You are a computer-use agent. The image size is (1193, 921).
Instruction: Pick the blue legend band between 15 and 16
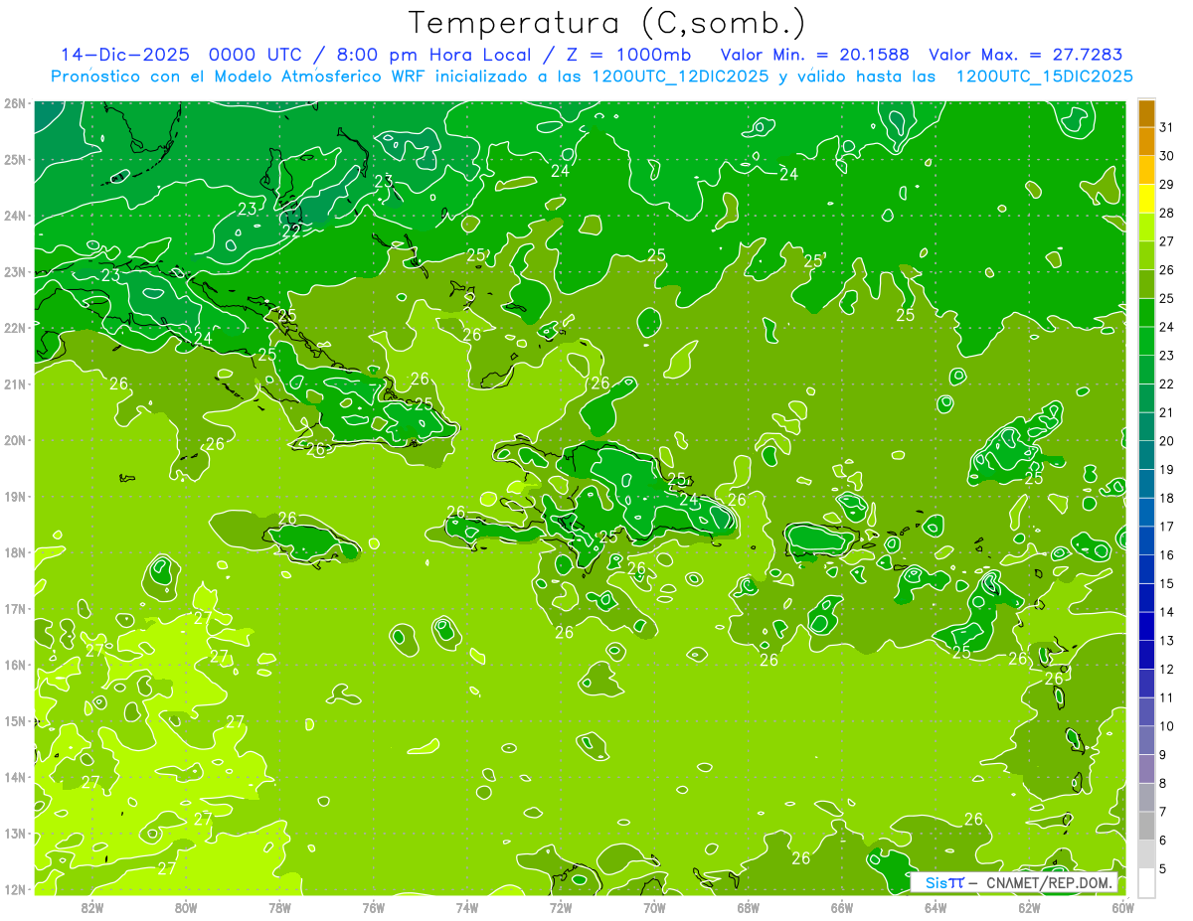click(x=1146, y=569)
